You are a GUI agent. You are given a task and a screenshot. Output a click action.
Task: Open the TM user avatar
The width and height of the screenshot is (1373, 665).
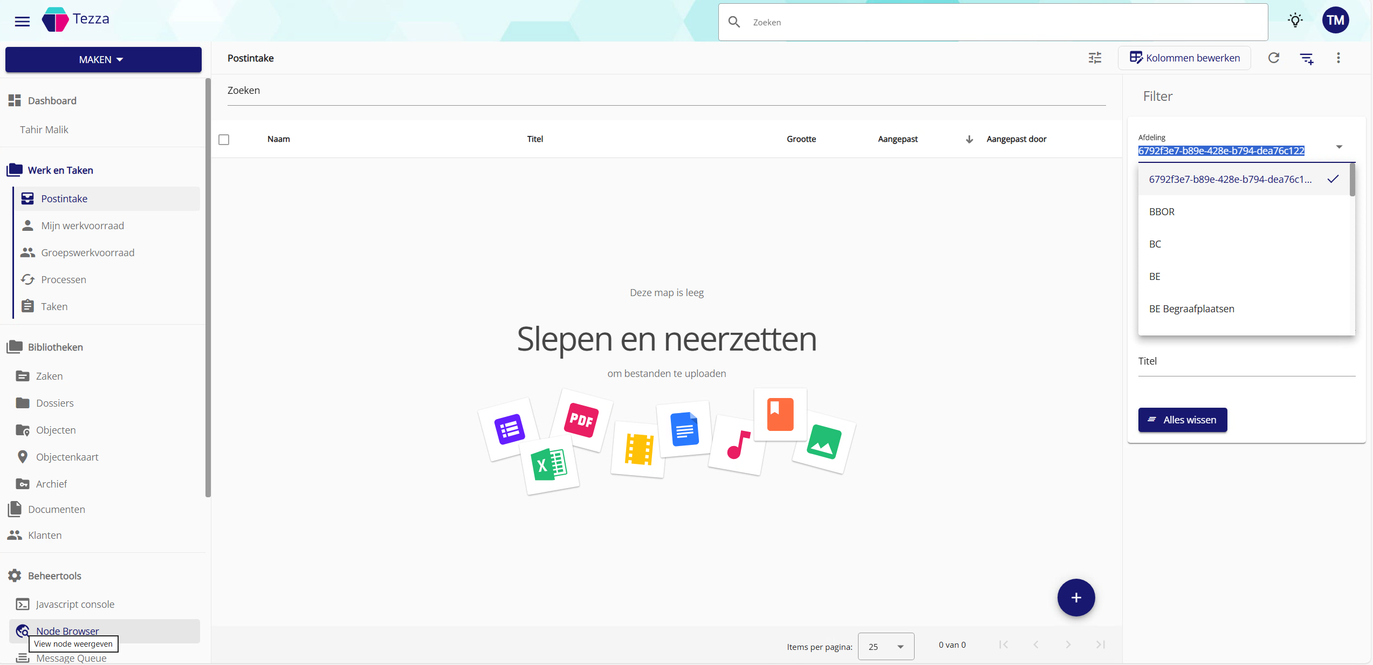click(x=1335, y=20)
